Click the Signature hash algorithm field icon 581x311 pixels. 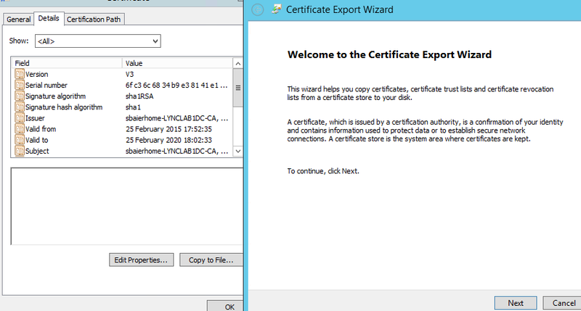click(20, 107)
